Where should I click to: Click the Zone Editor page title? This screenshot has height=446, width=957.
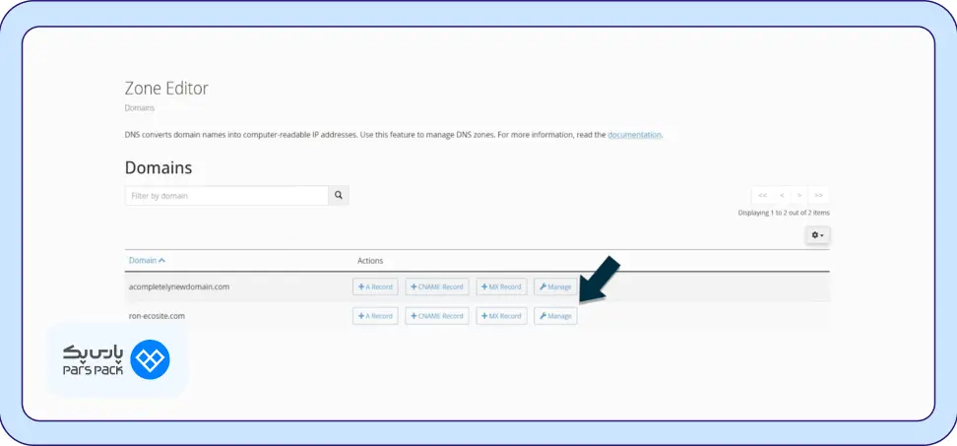166,89
